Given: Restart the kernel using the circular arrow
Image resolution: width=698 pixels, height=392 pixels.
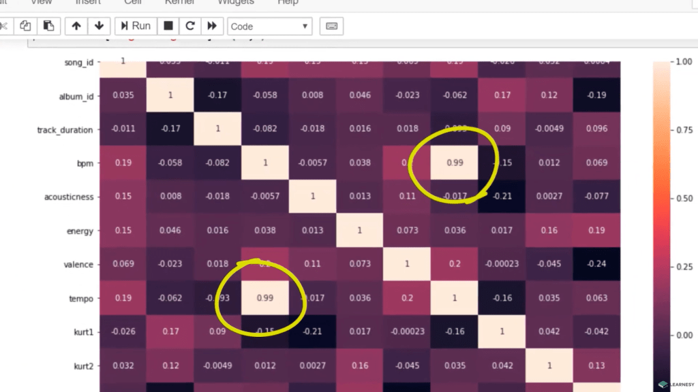Looking at the screenshot, I should pyautogui.click(x=190, y=26).
